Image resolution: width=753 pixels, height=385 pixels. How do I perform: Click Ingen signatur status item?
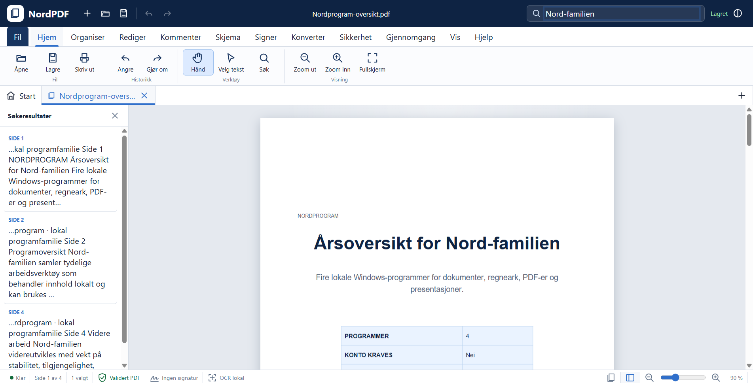pos(174,378)
